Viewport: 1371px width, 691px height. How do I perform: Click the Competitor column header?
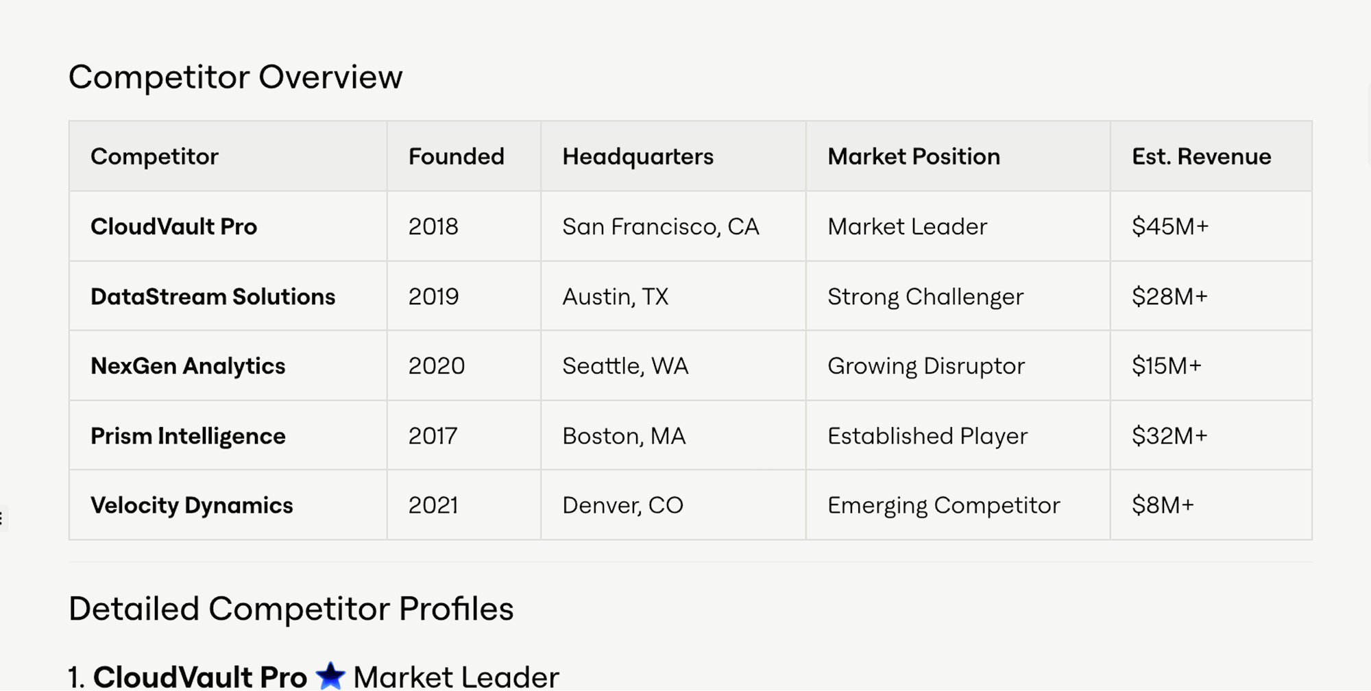tap(154, 157)
